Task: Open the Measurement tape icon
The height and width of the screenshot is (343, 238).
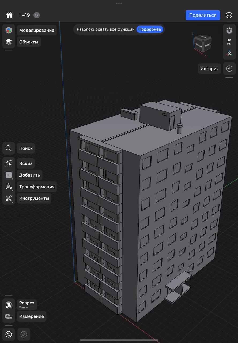Action: [9, 316]
